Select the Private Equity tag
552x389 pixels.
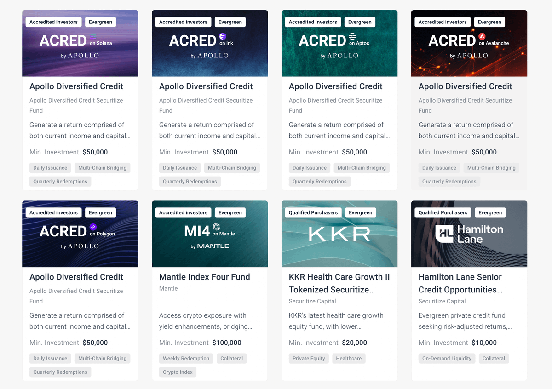(x=309, y=358)
